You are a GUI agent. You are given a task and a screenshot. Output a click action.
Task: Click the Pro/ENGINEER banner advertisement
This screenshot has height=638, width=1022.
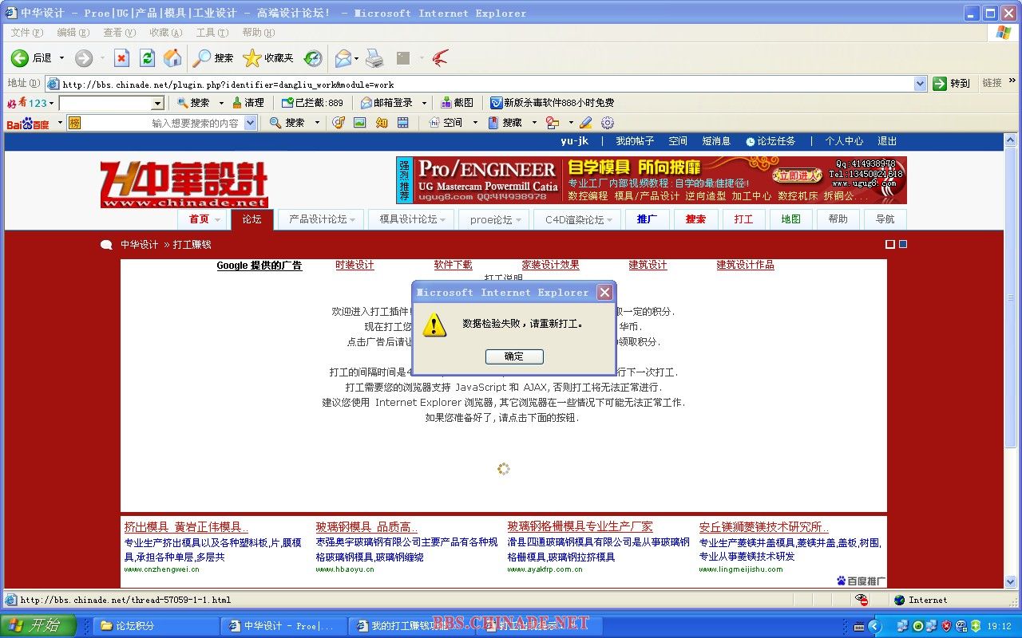pyautogui.click(x=652, y=179)
